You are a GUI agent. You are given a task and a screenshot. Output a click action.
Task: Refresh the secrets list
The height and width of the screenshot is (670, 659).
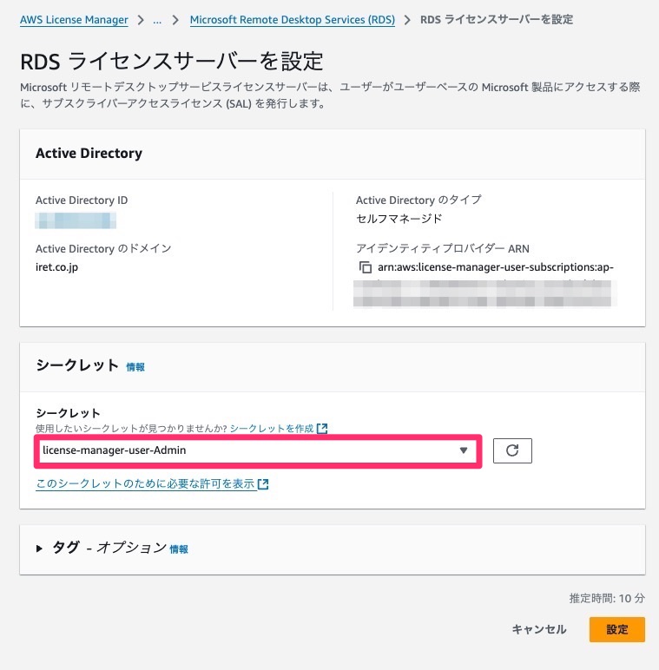click(x=512, y=450)
